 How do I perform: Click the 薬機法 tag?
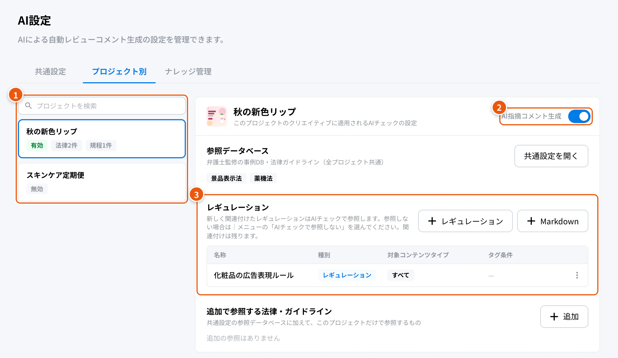pos(263,178)
